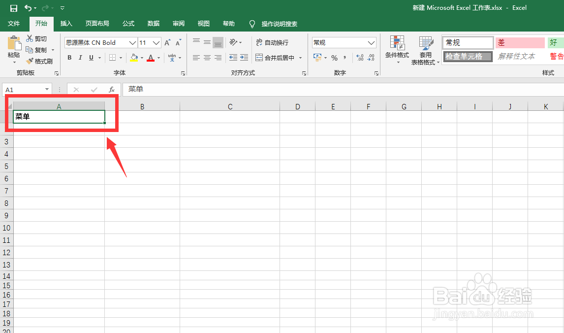Click the 剪切 cut button
The width and height of the screenshot is (564, 333).
point(36,38)
